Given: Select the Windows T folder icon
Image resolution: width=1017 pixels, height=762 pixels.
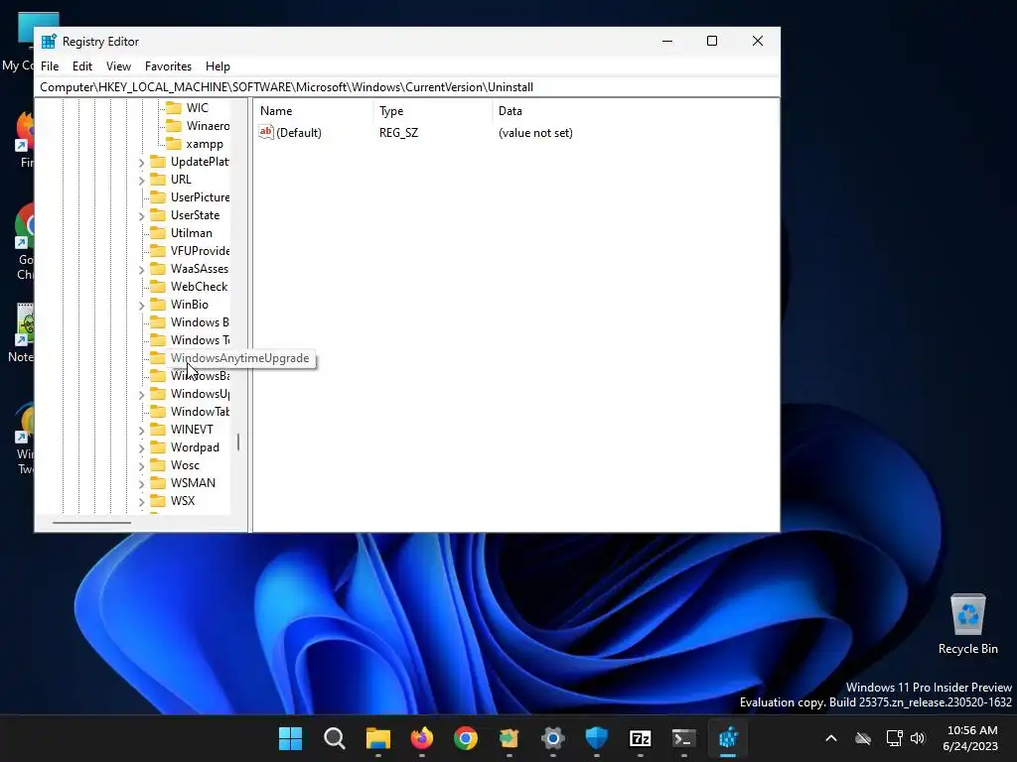Looking at the screenshot, I should click(x=158, y=340).
